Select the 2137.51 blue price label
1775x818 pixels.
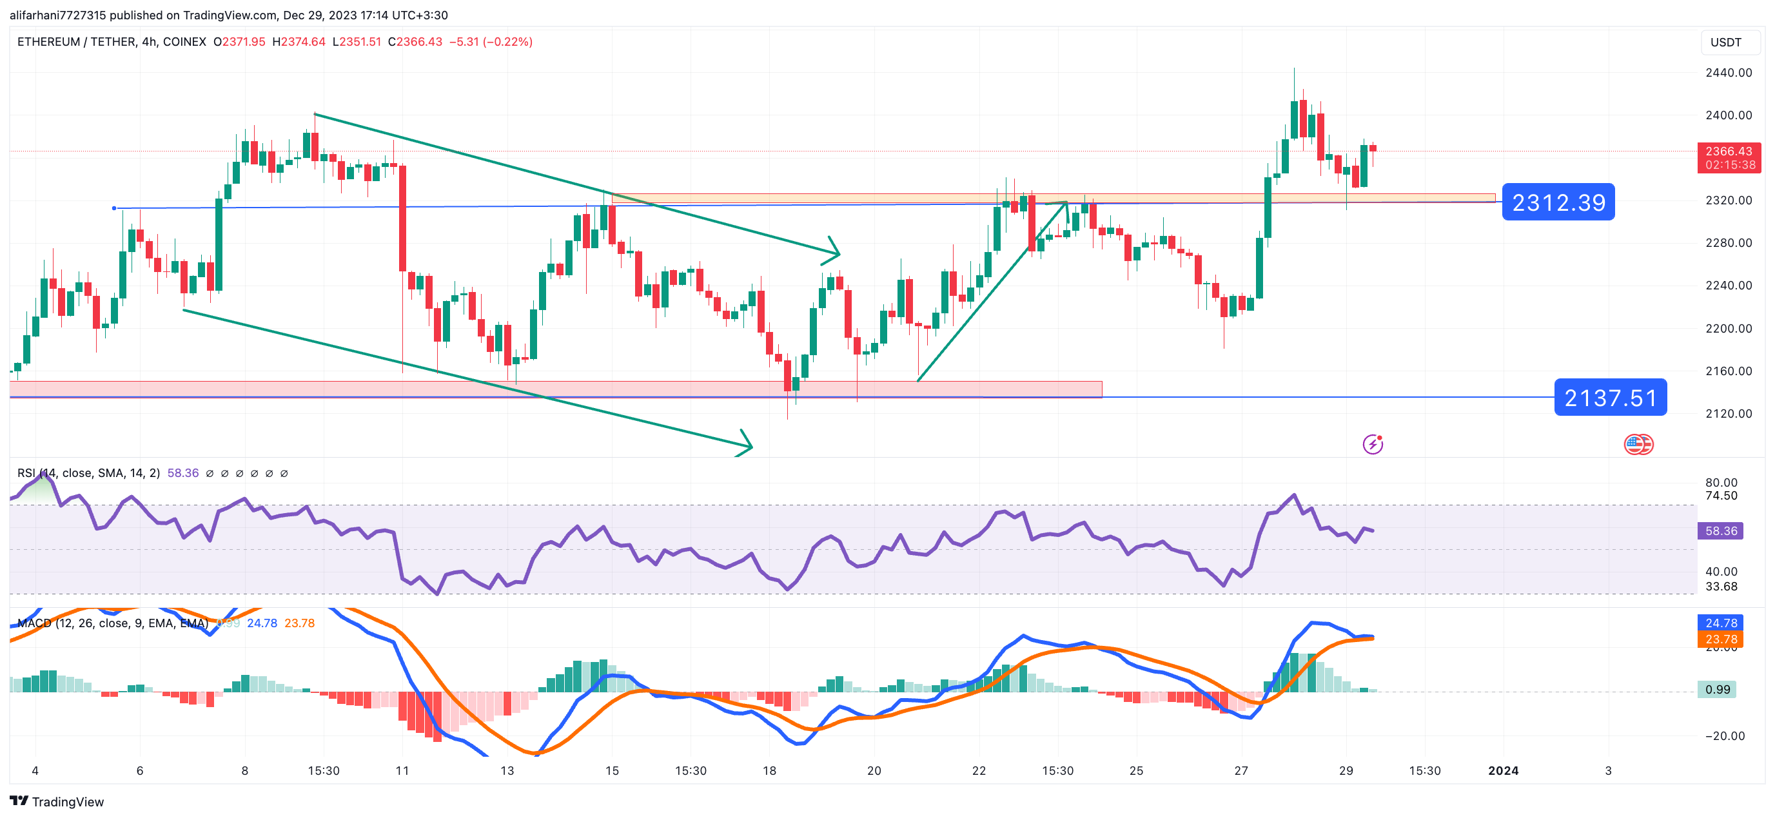click(1610, 398)
